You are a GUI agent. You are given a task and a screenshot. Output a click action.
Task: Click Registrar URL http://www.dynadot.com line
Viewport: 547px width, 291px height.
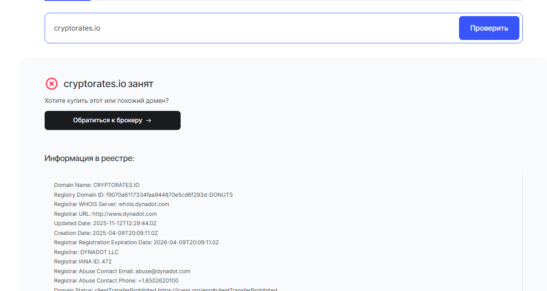click(105, 214)
